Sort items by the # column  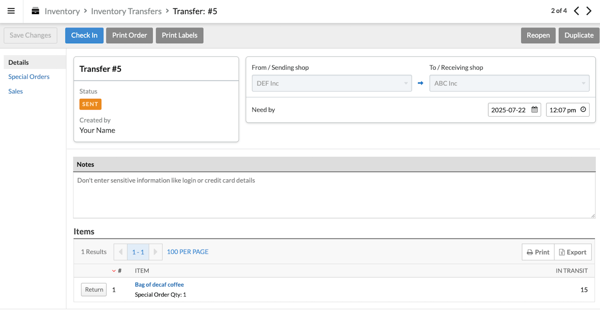click(119, 271)
